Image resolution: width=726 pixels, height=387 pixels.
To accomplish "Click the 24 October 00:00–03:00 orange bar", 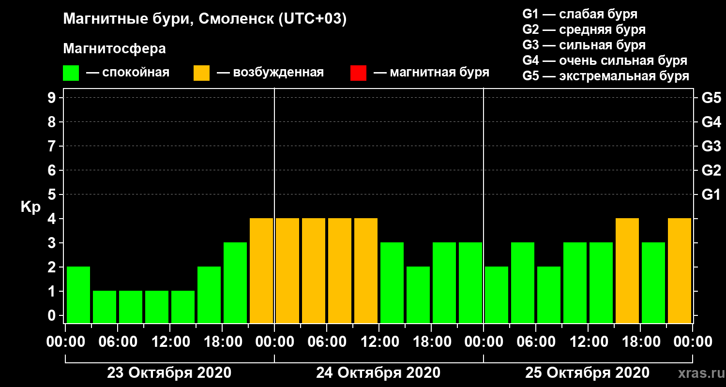I will (x=287, y=270).
